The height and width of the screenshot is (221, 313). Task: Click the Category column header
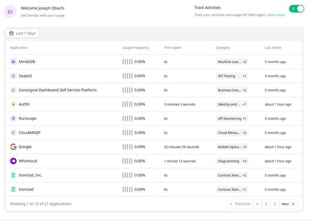click(x=223, y=48)
